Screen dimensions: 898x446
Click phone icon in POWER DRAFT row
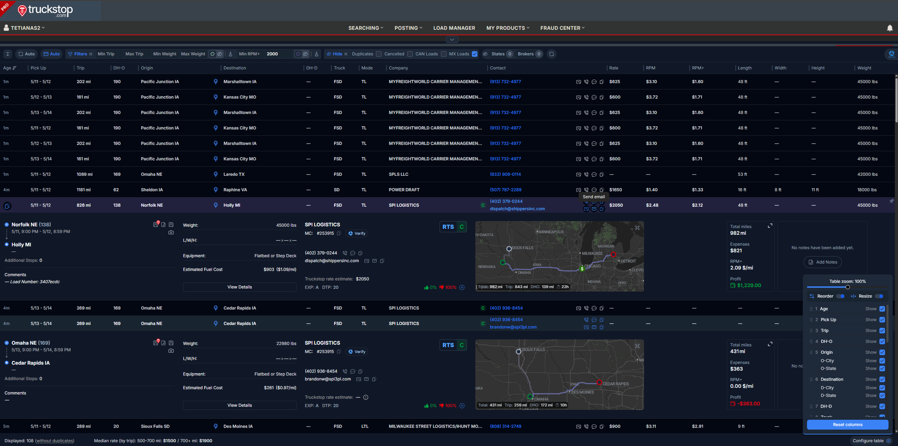click(x=586, y=190)
